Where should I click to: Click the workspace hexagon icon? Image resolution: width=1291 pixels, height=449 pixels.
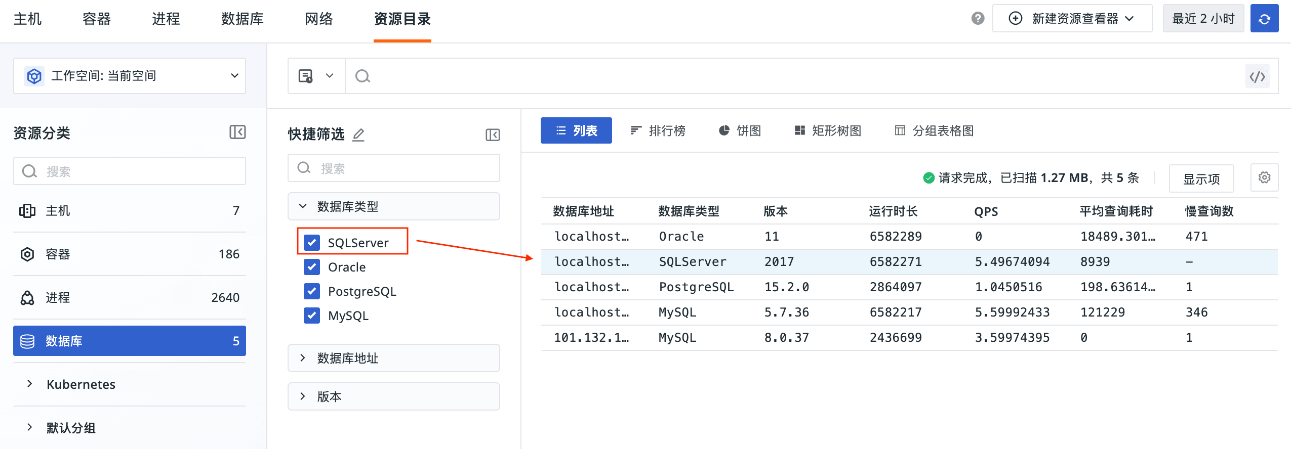pos(34,76)
